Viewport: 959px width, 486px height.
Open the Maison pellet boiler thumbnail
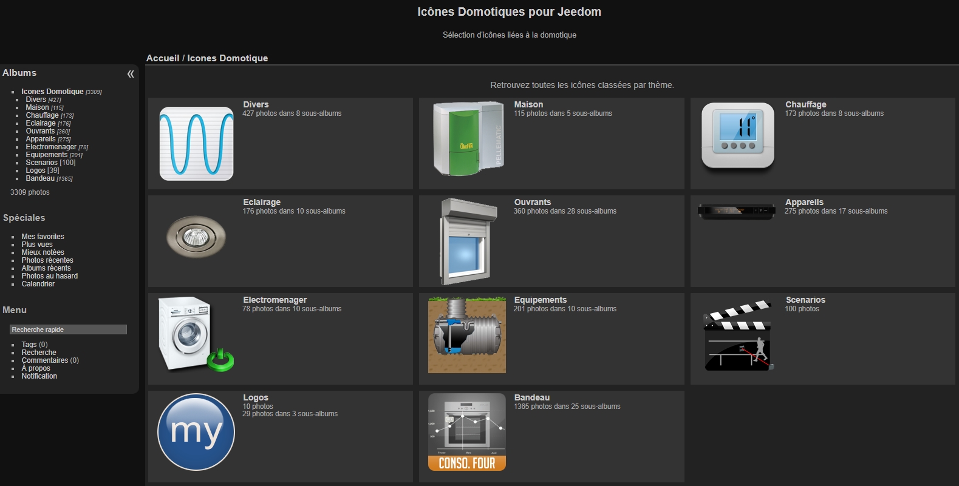coord(468,139)
